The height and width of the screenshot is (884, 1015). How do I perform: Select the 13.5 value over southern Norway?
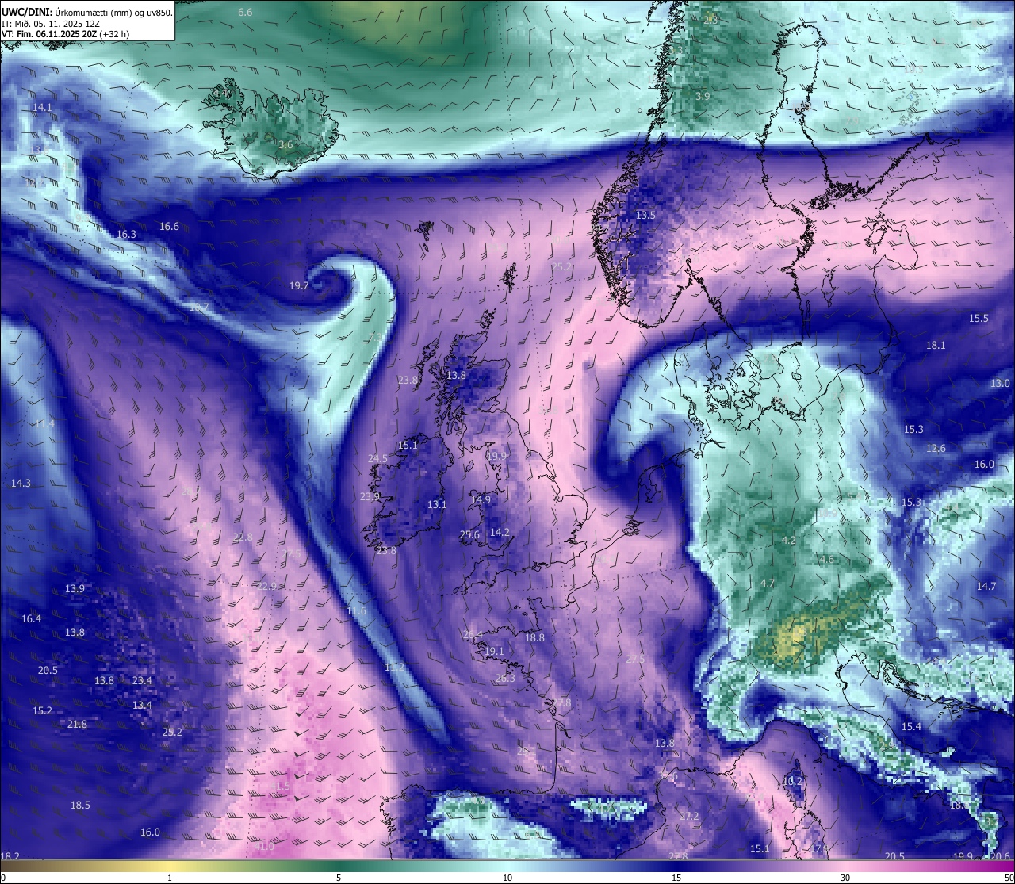(646, 215)
